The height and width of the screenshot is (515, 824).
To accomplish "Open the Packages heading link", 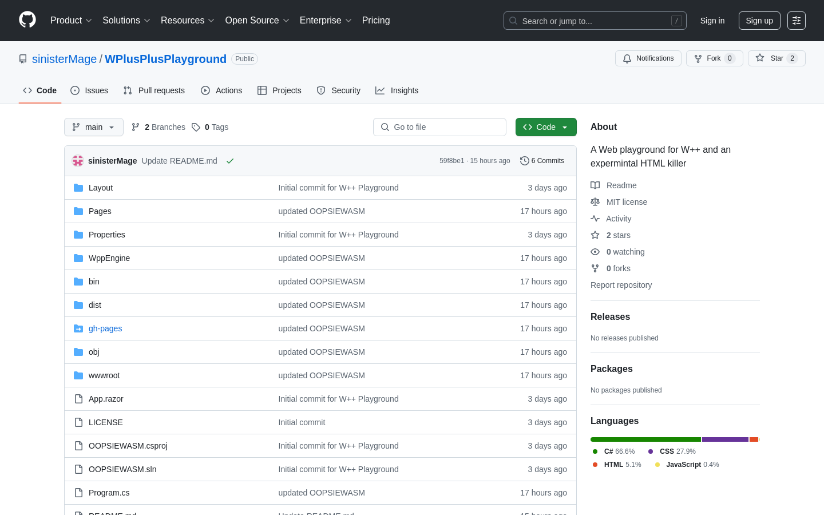I will 612,369.
